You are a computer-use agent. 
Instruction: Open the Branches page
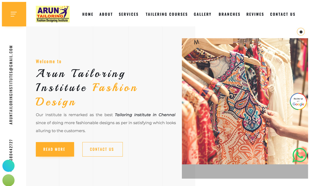[x=229, y=14]
